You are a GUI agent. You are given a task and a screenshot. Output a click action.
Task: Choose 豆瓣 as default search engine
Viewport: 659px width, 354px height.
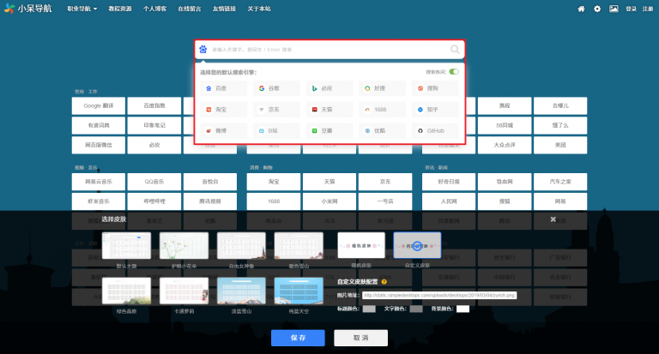[x=329, y=130]
